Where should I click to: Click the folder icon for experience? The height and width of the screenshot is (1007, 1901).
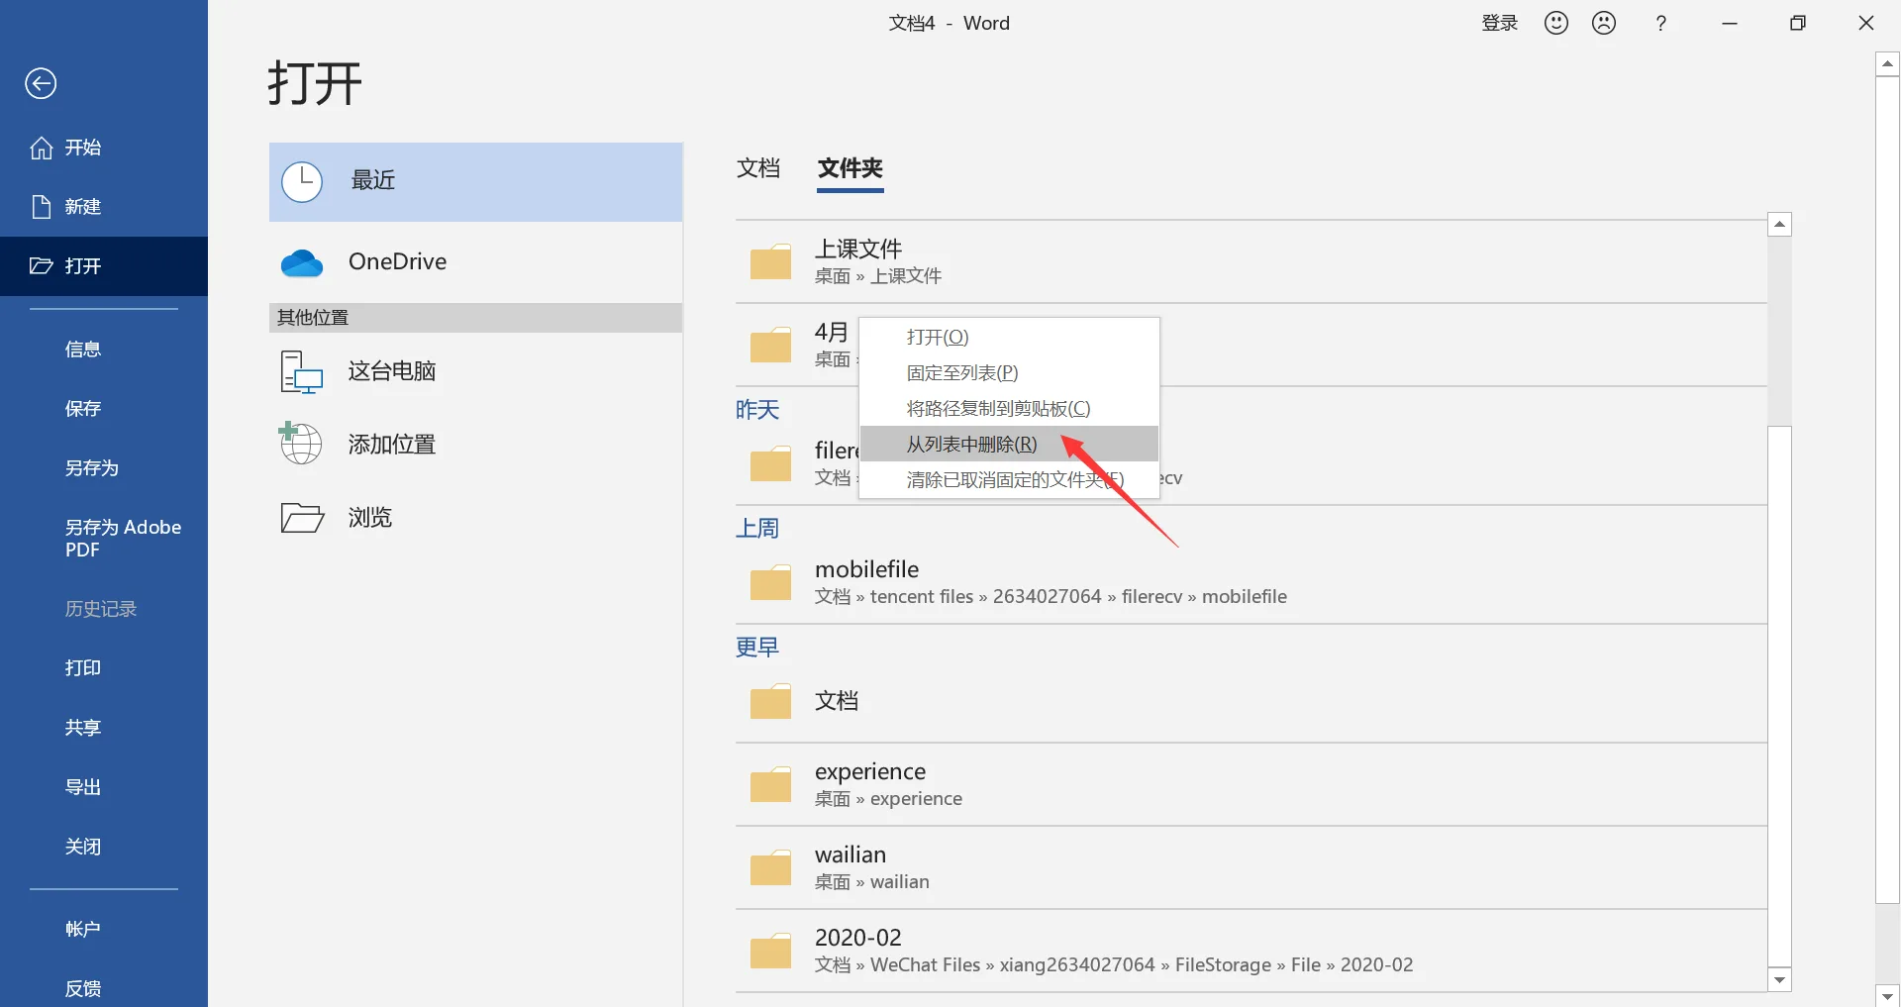770,784
